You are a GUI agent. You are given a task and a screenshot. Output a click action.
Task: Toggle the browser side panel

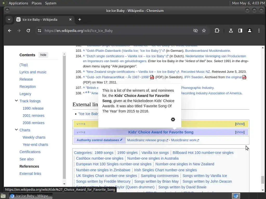point(240,31)
